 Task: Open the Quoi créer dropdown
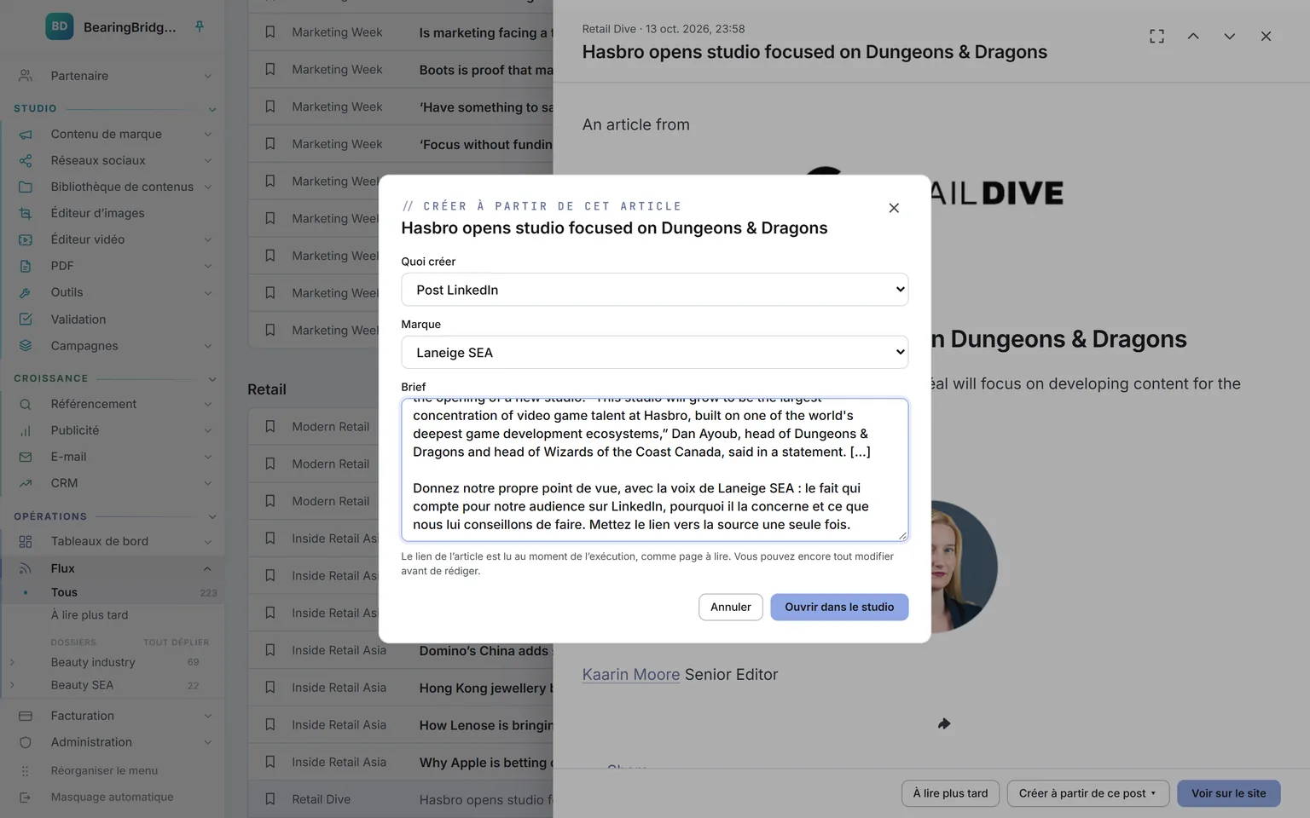pos(654,290)
